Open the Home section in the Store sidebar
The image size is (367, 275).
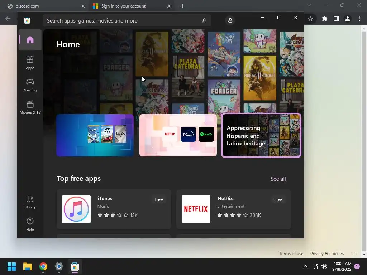[30, 40]
